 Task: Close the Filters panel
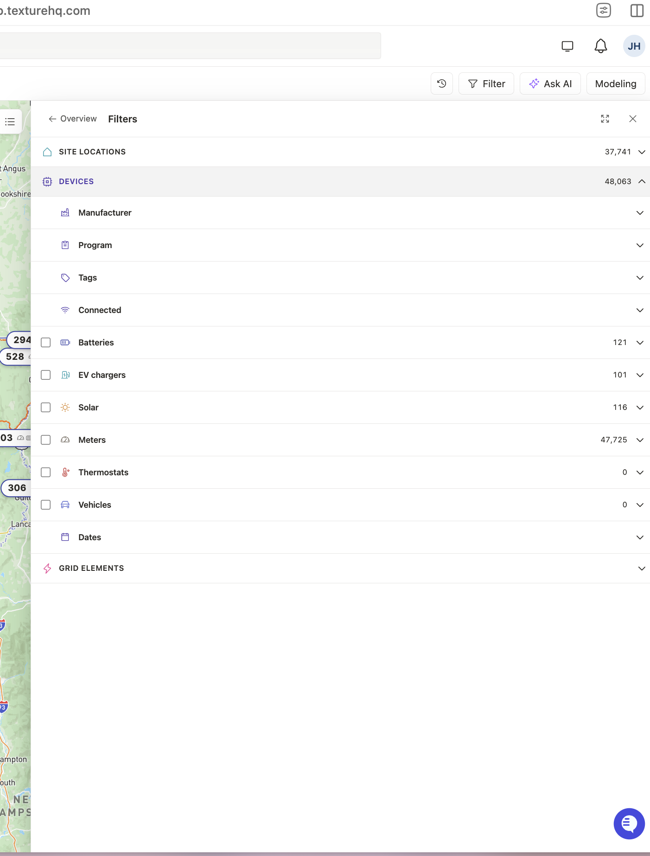(x=632, y=119)
